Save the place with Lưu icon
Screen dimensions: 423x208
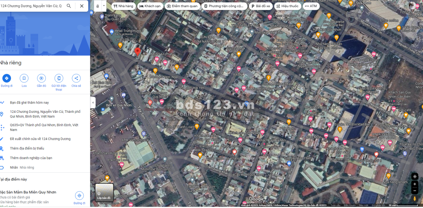[x=24, y=78]
